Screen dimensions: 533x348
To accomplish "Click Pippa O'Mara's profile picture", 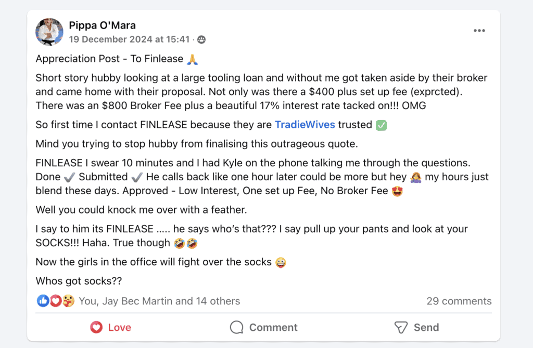I will (x=49, y=31).
